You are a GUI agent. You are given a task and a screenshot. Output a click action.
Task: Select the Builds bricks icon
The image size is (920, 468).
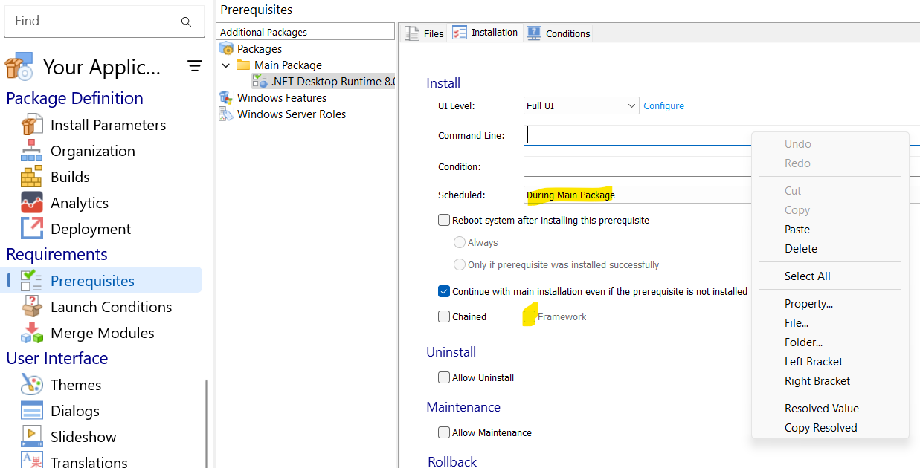[x=32, y=177]
